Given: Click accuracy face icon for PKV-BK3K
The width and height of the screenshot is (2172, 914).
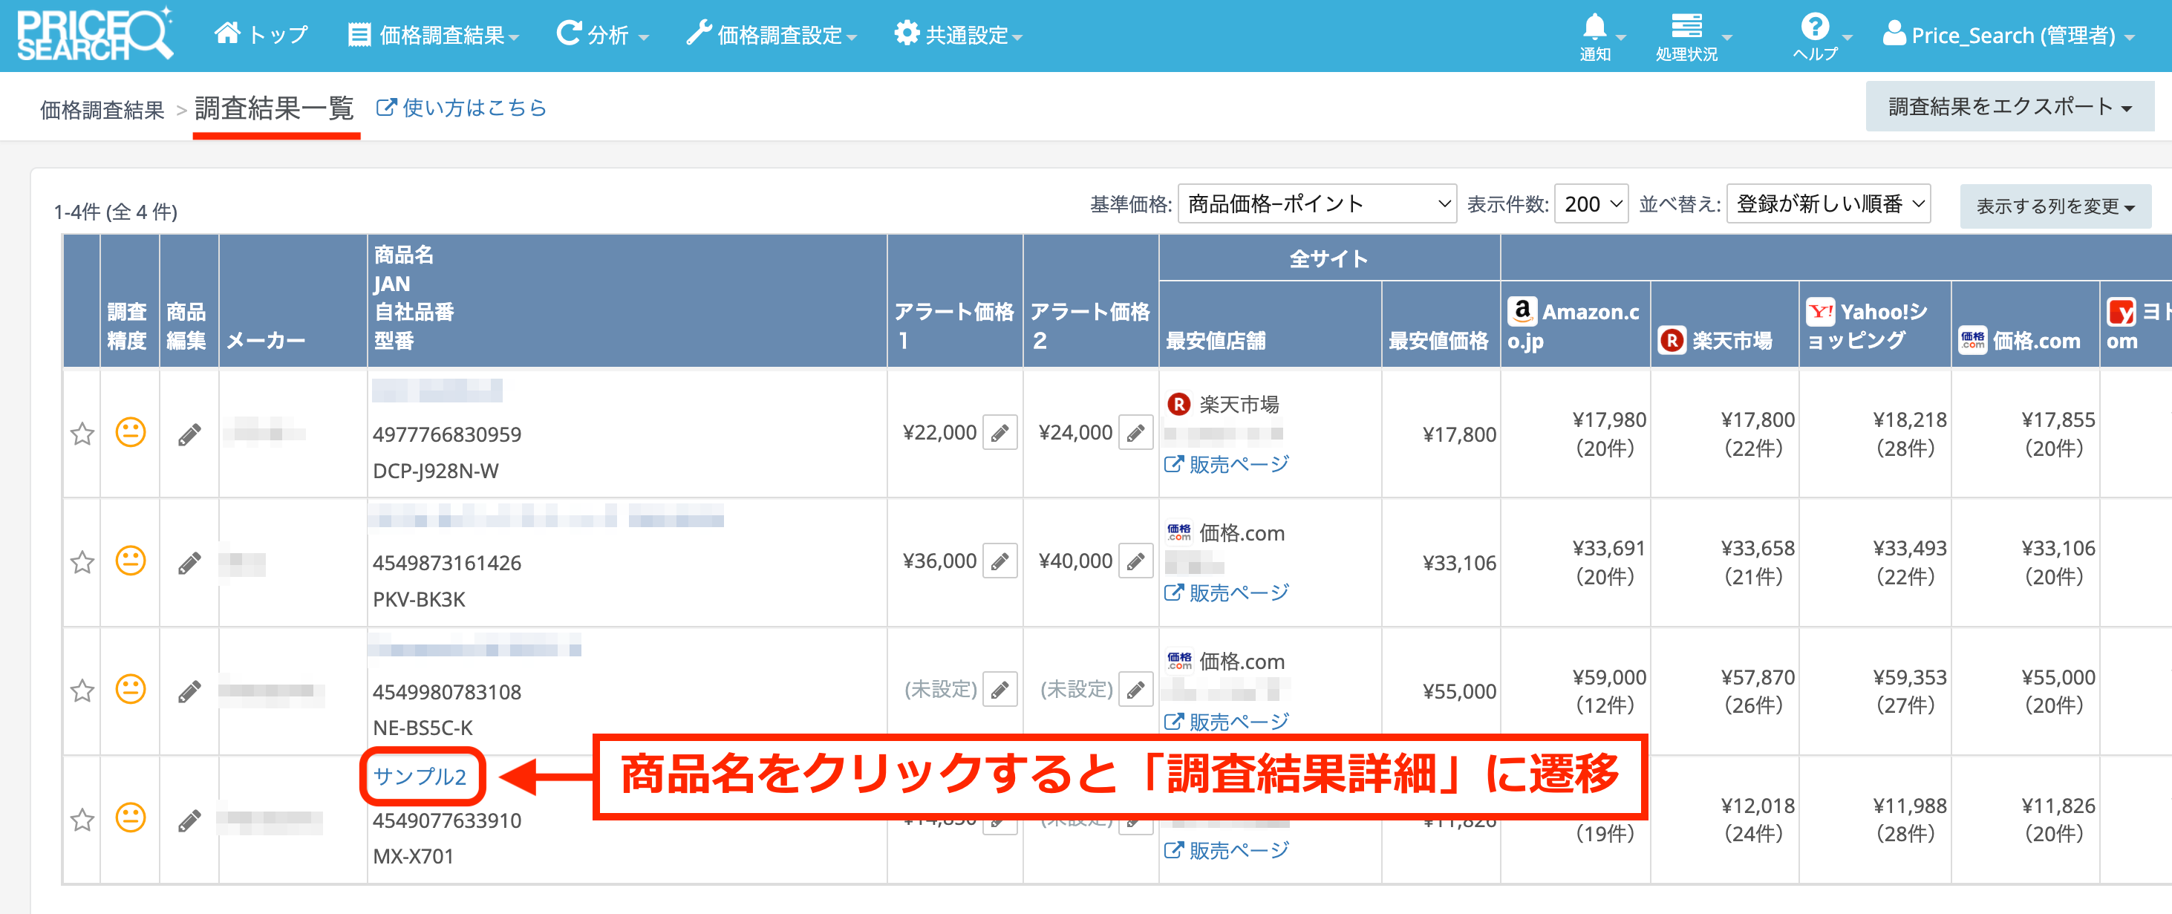Looking at the screenshot, I should pos(131,561).
